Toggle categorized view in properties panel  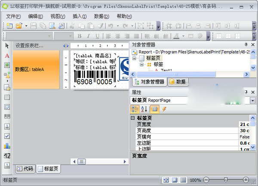[135, 109]
